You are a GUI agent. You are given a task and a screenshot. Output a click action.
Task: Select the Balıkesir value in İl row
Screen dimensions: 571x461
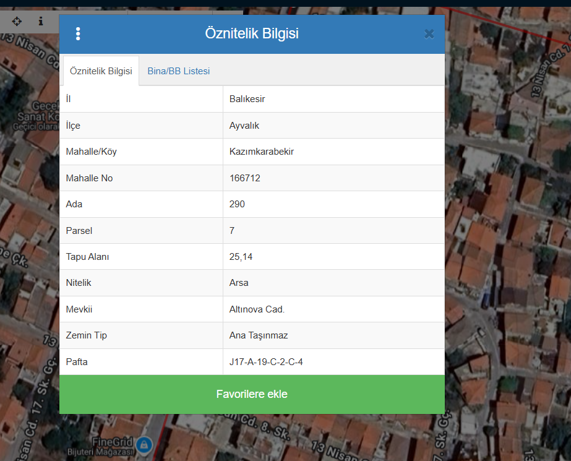point(247,99)
